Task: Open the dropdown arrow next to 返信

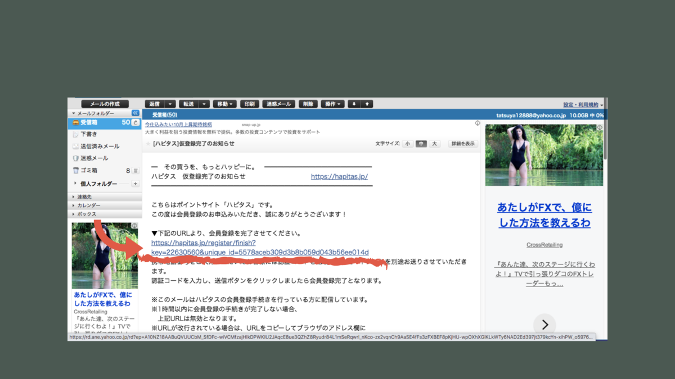Action: click(x=170, y=104)
